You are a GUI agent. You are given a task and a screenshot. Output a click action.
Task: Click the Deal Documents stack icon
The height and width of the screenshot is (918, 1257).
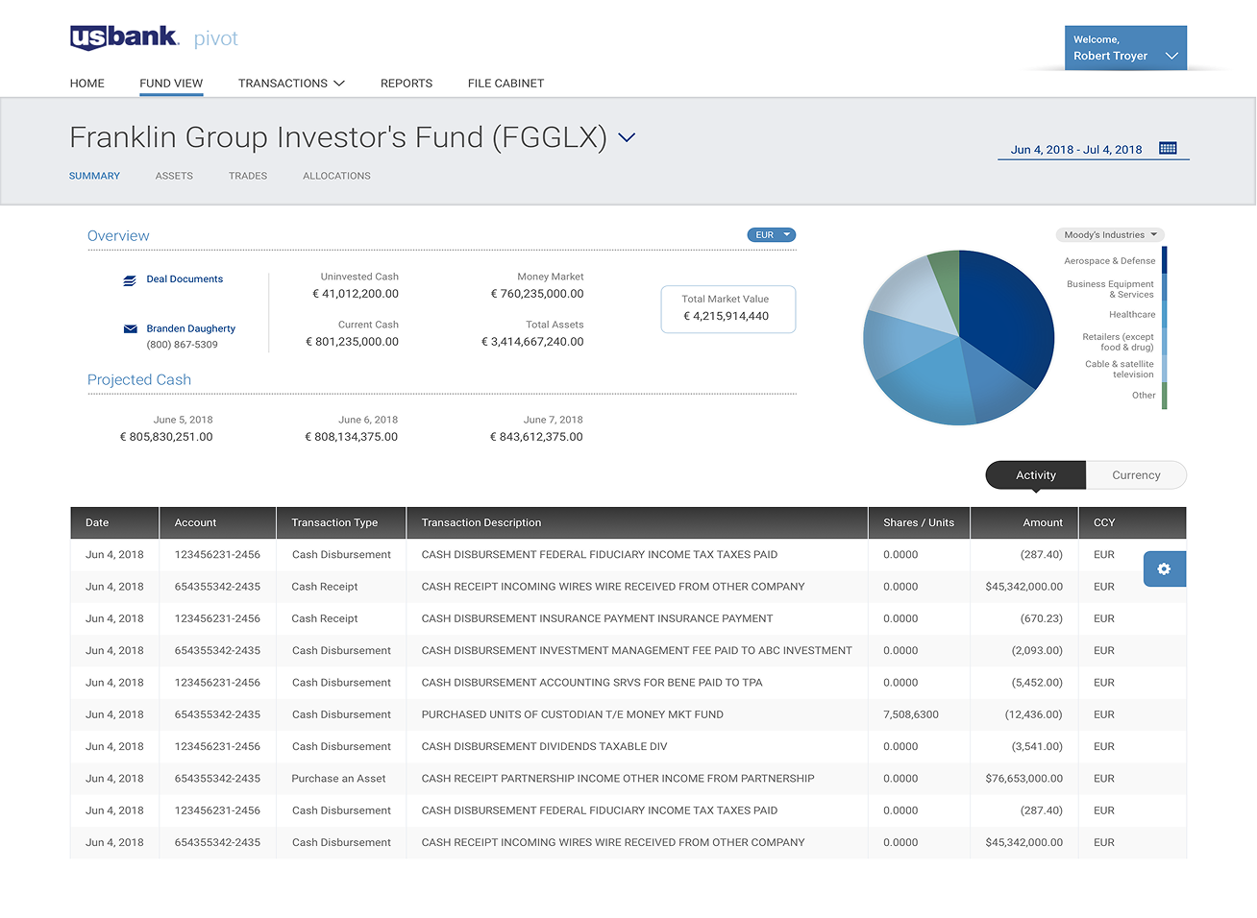pos(130,280)
